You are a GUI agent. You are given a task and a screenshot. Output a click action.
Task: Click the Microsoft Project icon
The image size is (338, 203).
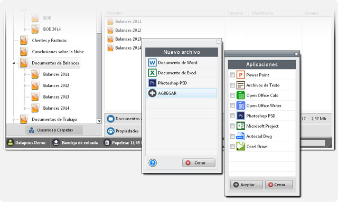(241, 126)
